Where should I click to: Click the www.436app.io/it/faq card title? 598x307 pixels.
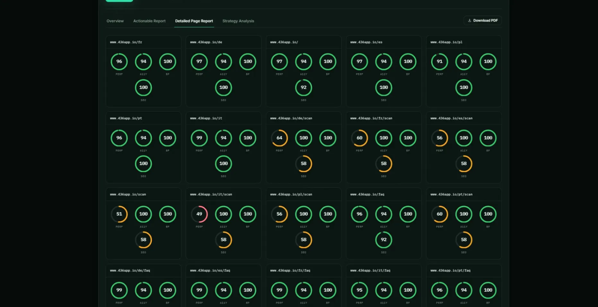[370, 270]
